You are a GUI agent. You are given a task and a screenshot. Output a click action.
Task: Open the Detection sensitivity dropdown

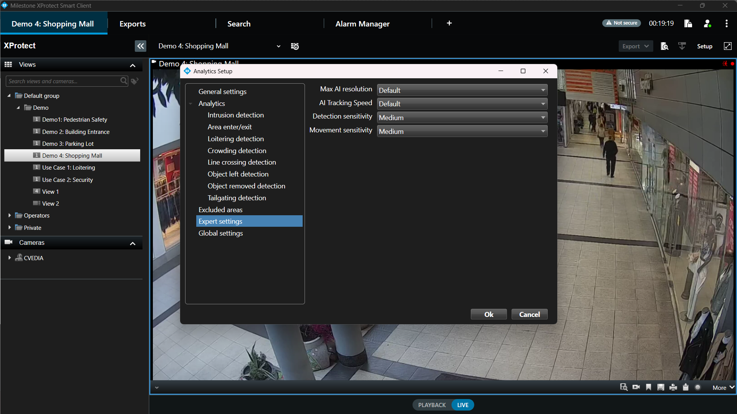pos(462,117)
